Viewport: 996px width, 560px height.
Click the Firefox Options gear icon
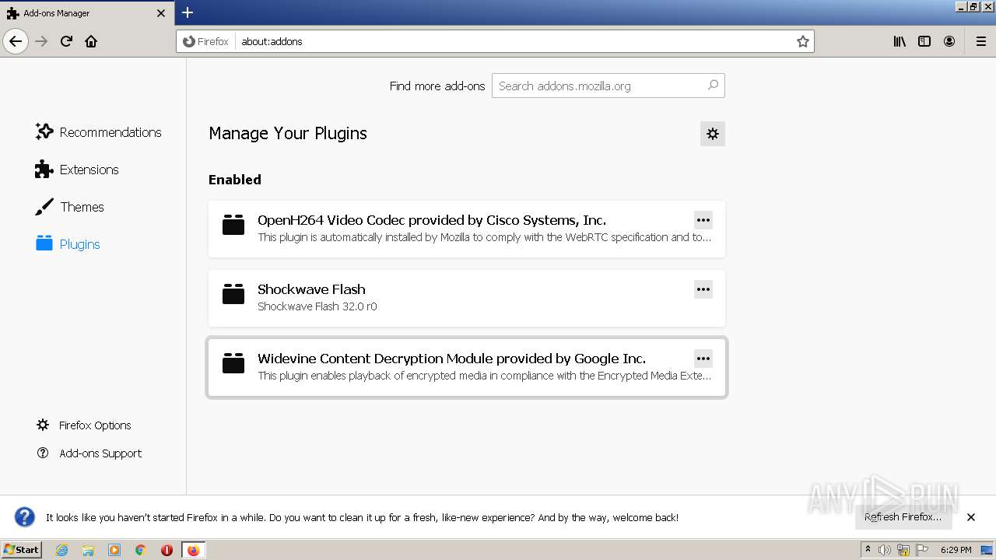(x=43, y=425)
